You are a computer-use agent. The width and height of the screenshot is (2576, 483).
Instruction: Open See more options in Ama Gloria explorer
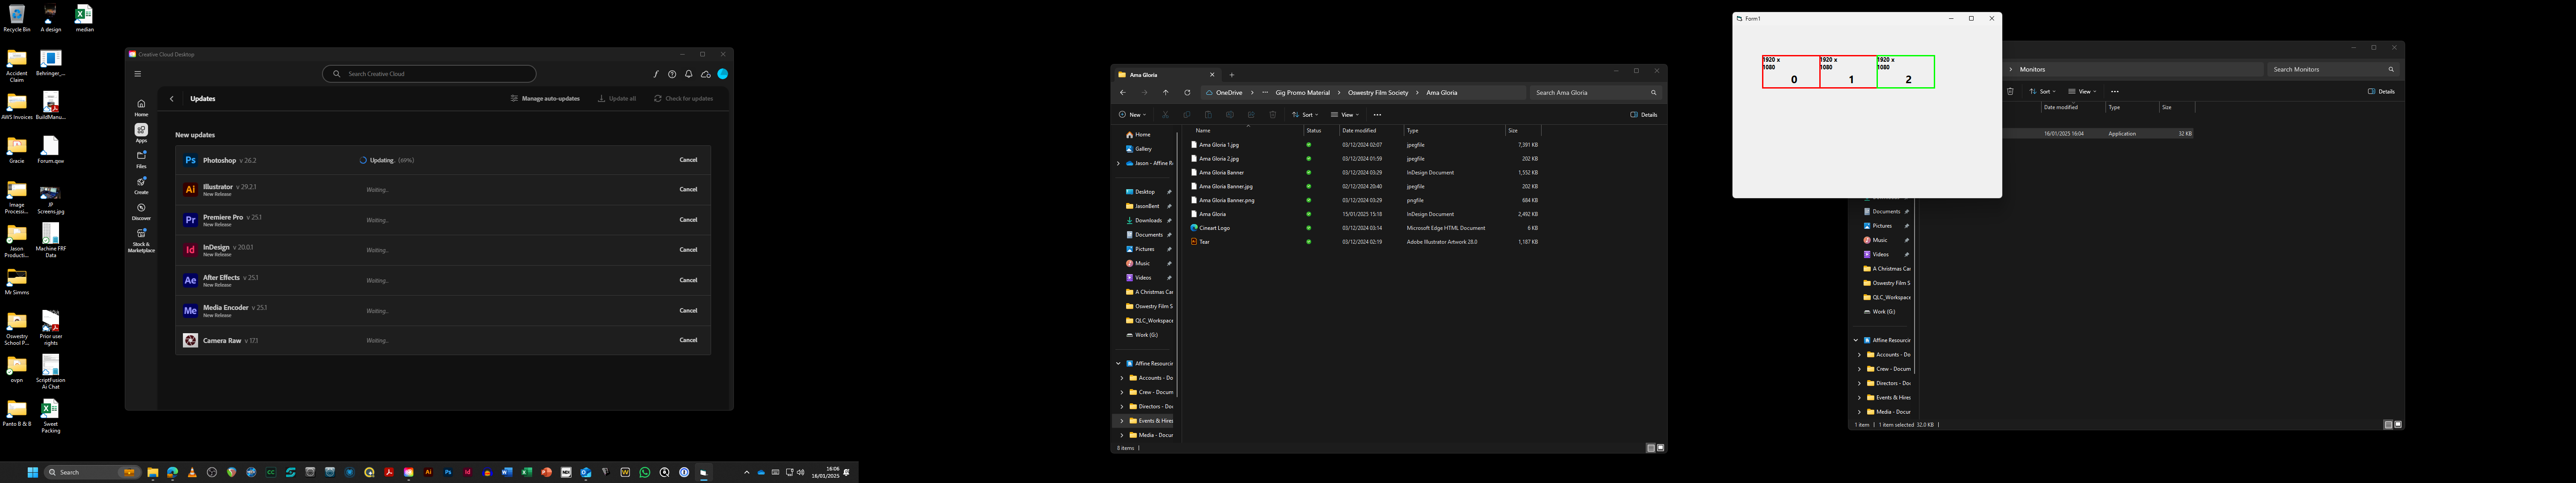(x=1377, y=115)
